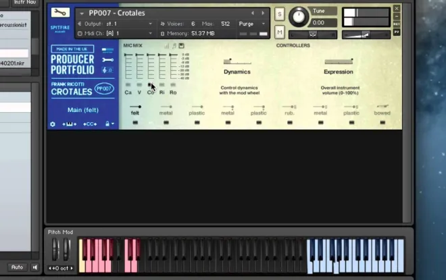Screen dimensions: 446x280
Task: Shift octave up with right arrow
Action: point(72,268)
